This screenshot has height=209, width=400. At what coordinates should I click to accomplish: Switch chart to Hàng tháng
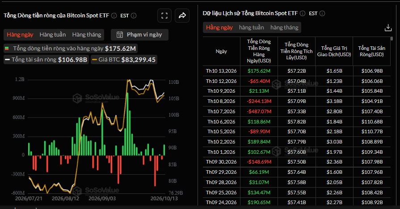pos(86,35)
